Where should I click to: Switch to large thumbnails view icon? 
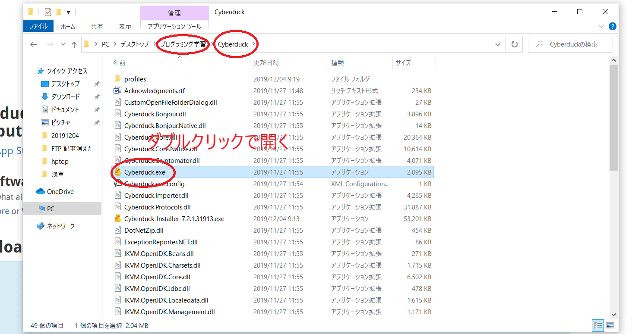pyautogui.click(x=610, y=325)
